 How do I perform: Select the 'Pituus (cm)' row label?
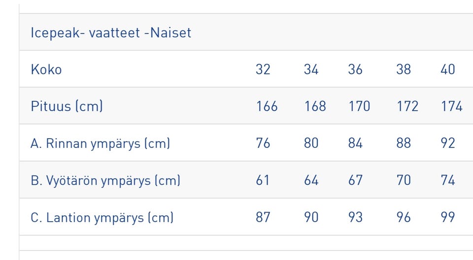click(67, 106)
